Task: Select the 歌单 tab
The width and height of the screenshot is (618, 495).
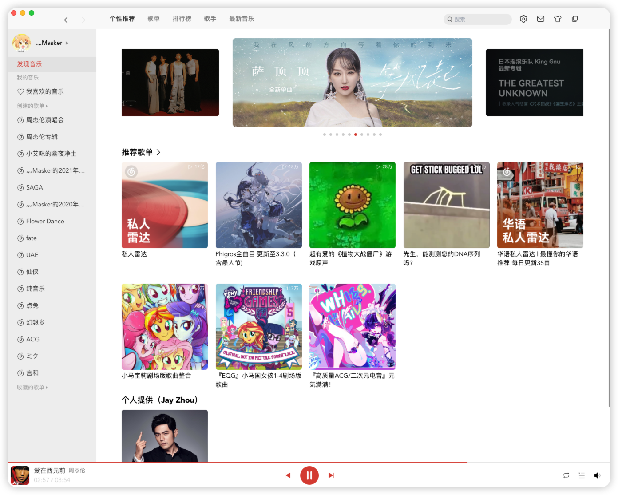Action: pos(154,19)
